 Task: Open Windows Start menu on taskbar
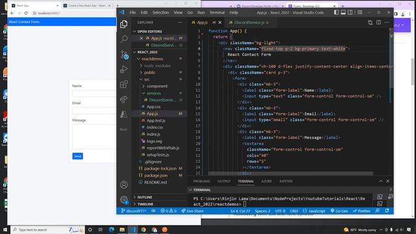pyautogui.click(x=5, y=229)
